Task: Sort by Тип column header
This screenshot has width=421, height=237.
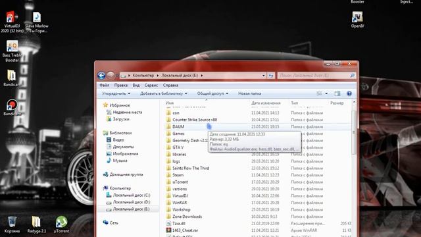Action: point(295,103)
